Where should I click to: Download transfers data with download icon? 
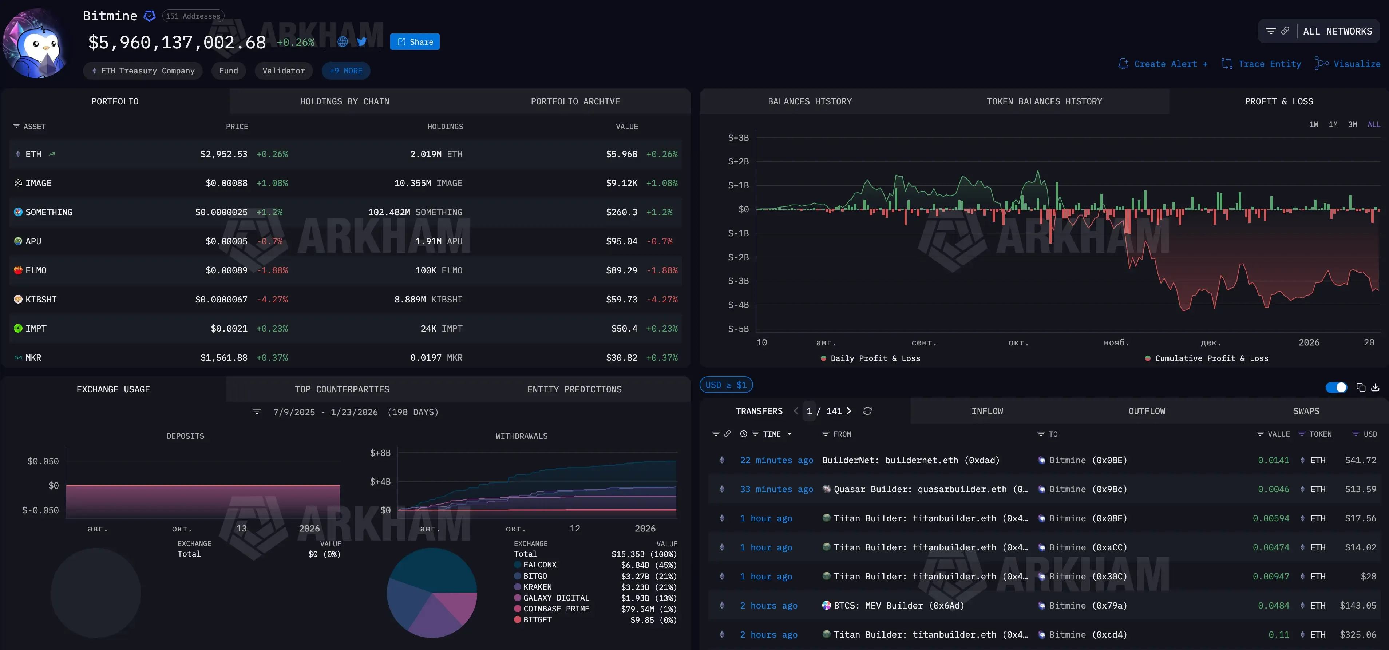coord(1375,387)
